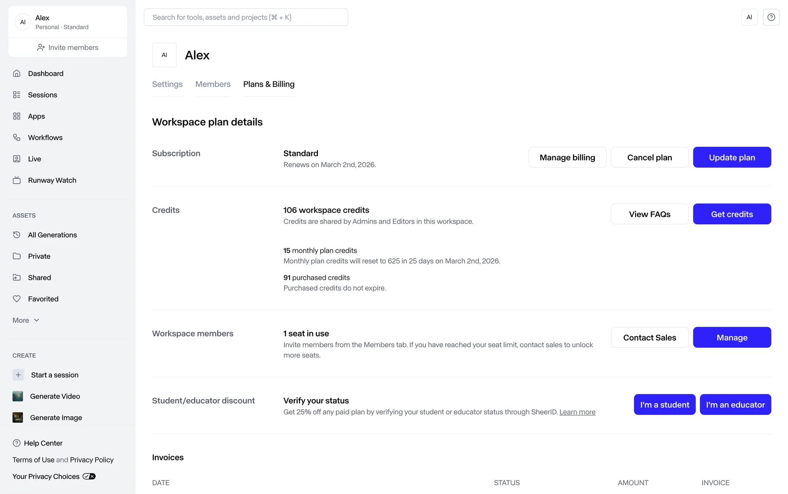The width and height of the screenshot is (788, 494).
Task: Click the AMOUNT invoices column header
Action: point(633,483)
